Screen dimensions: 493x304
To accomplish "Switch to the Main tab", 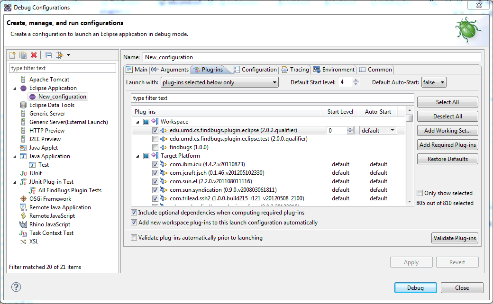I will (x=137, y=70).
